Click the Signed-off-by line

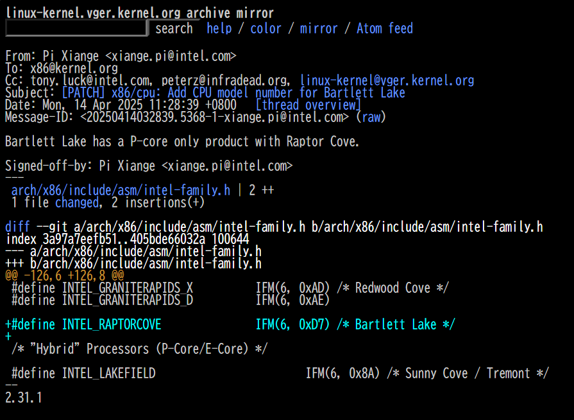click(x=149, y=166)
